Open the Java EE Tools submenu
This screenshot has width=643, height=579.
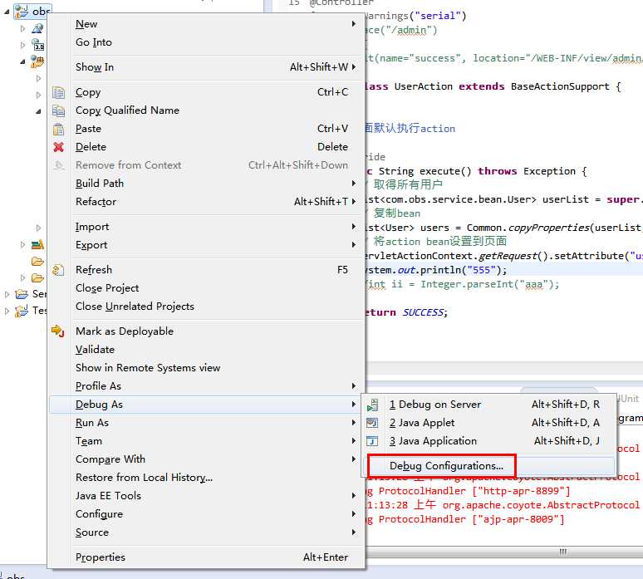pyautogui.click(x=206, y=496)
